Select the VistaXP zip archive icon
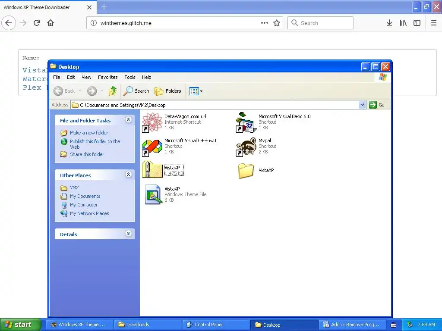 pyautogui.click(x=152, y=169)
